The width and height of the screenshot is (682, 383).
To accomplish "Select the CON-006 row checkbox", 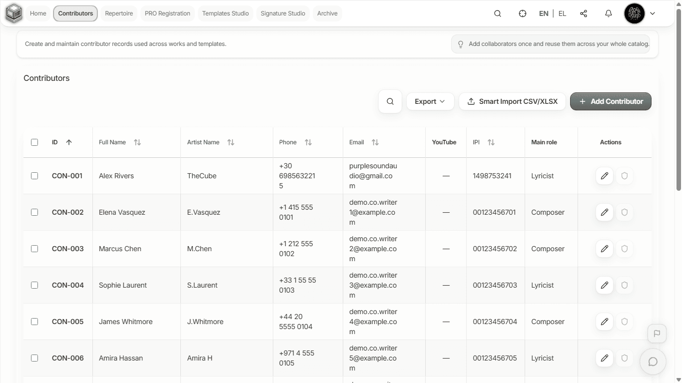I will point(34,358).
